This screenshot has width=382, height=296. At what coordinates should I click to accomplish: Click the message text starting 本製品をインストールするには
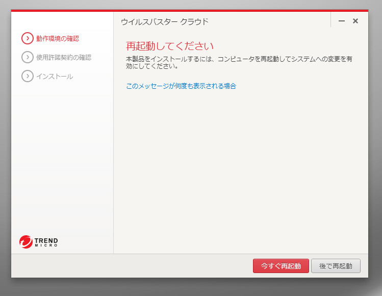239,62
